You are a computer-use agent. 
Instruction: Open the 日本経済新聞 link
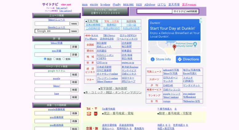tap(104, 67)
